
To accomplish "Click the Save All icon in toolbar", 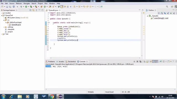I will (10, 7).
